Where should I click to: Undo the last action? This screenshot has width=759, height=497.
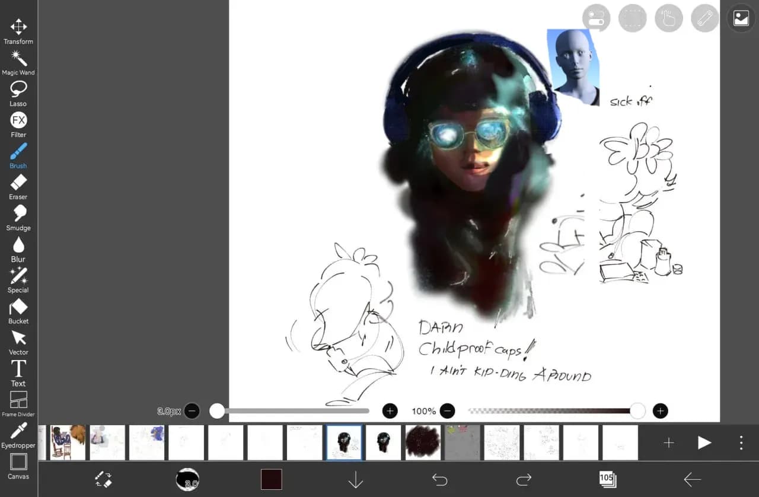click(439, 479)
